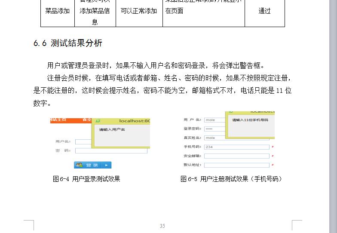Click the caption "图6-4 用户登录测试效果"

point(86,179)
